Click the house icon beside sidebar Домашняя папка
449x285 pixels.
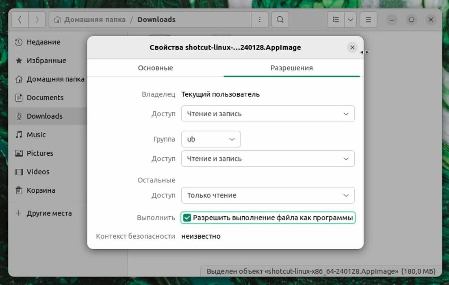[19, 79]
